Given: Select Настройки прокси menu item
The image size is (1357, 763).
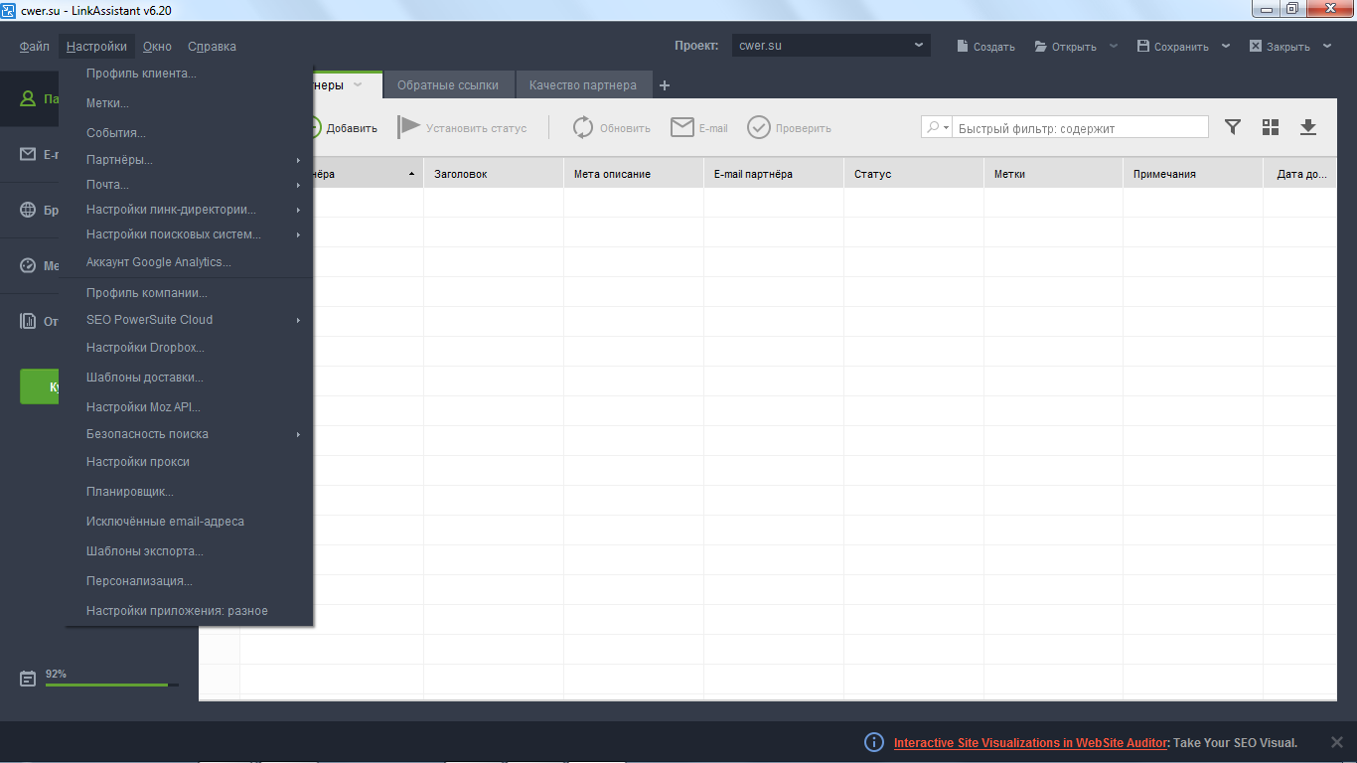Looking at the screenshot, I should 137,462.
